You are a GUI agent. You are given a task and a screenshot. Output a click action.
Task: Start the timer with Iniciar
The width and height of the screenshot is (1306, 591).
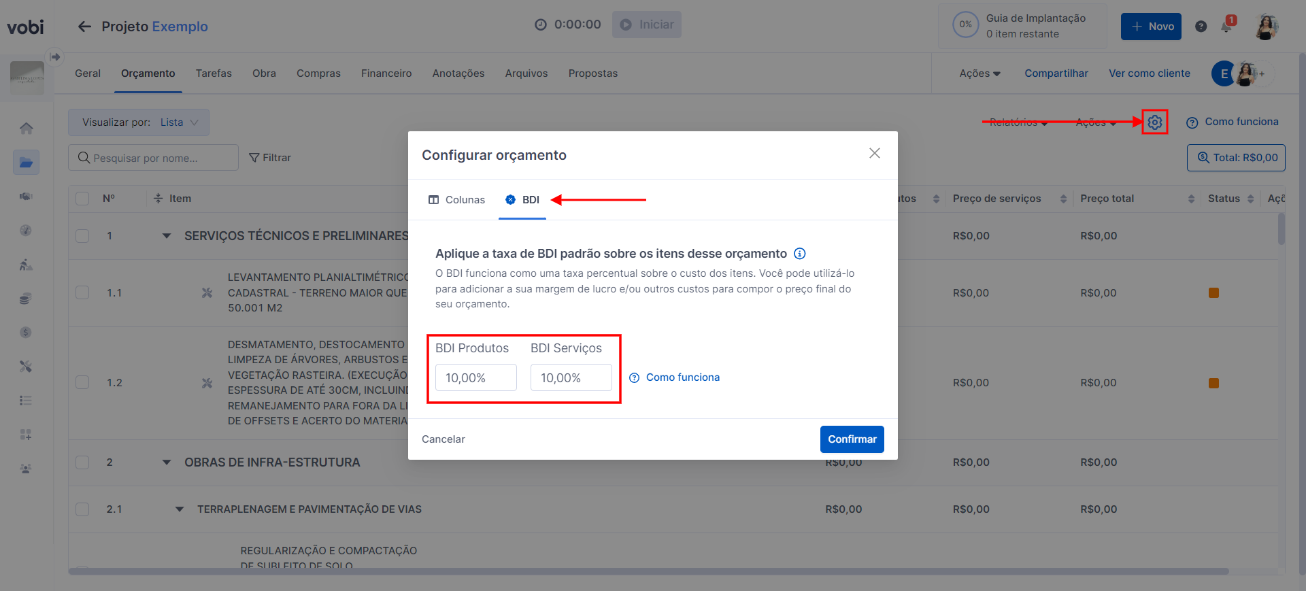647,24
